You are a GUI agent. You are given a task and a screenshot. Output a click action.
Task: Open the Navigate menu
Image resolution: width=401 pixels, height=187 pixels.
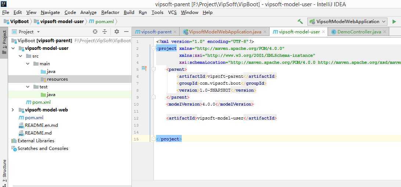pos(50,12)
